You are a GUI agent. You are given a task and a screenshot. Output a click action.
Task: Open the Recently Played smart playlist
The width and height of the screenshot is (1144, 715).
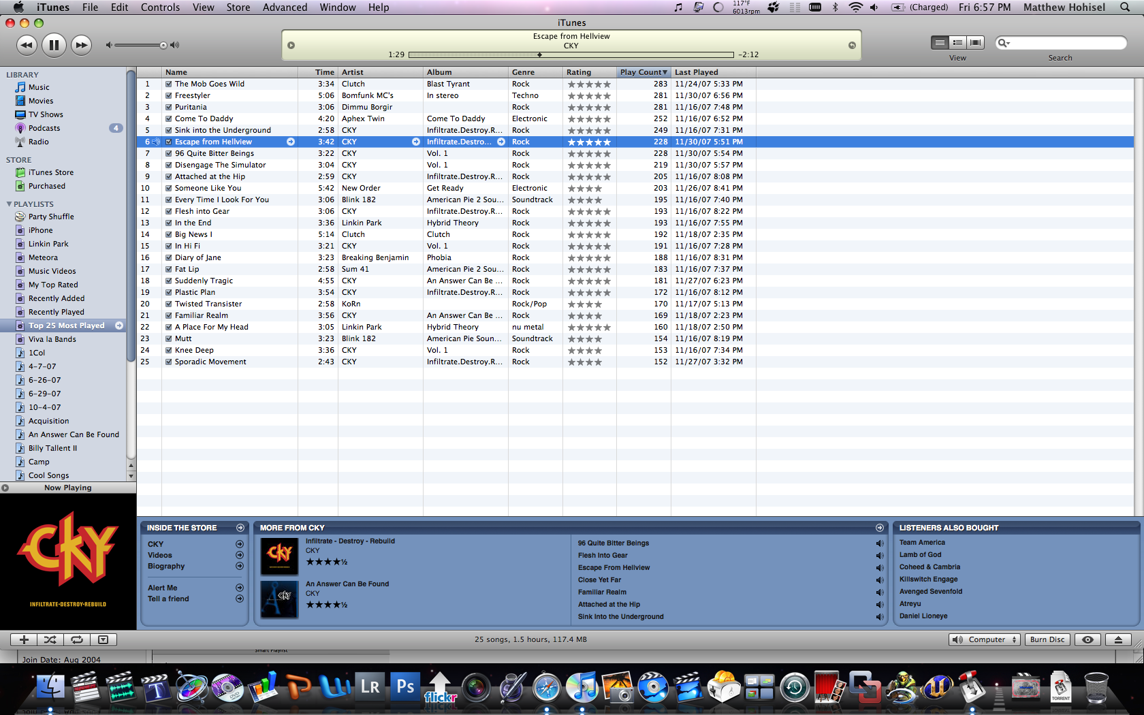point(57,312)
